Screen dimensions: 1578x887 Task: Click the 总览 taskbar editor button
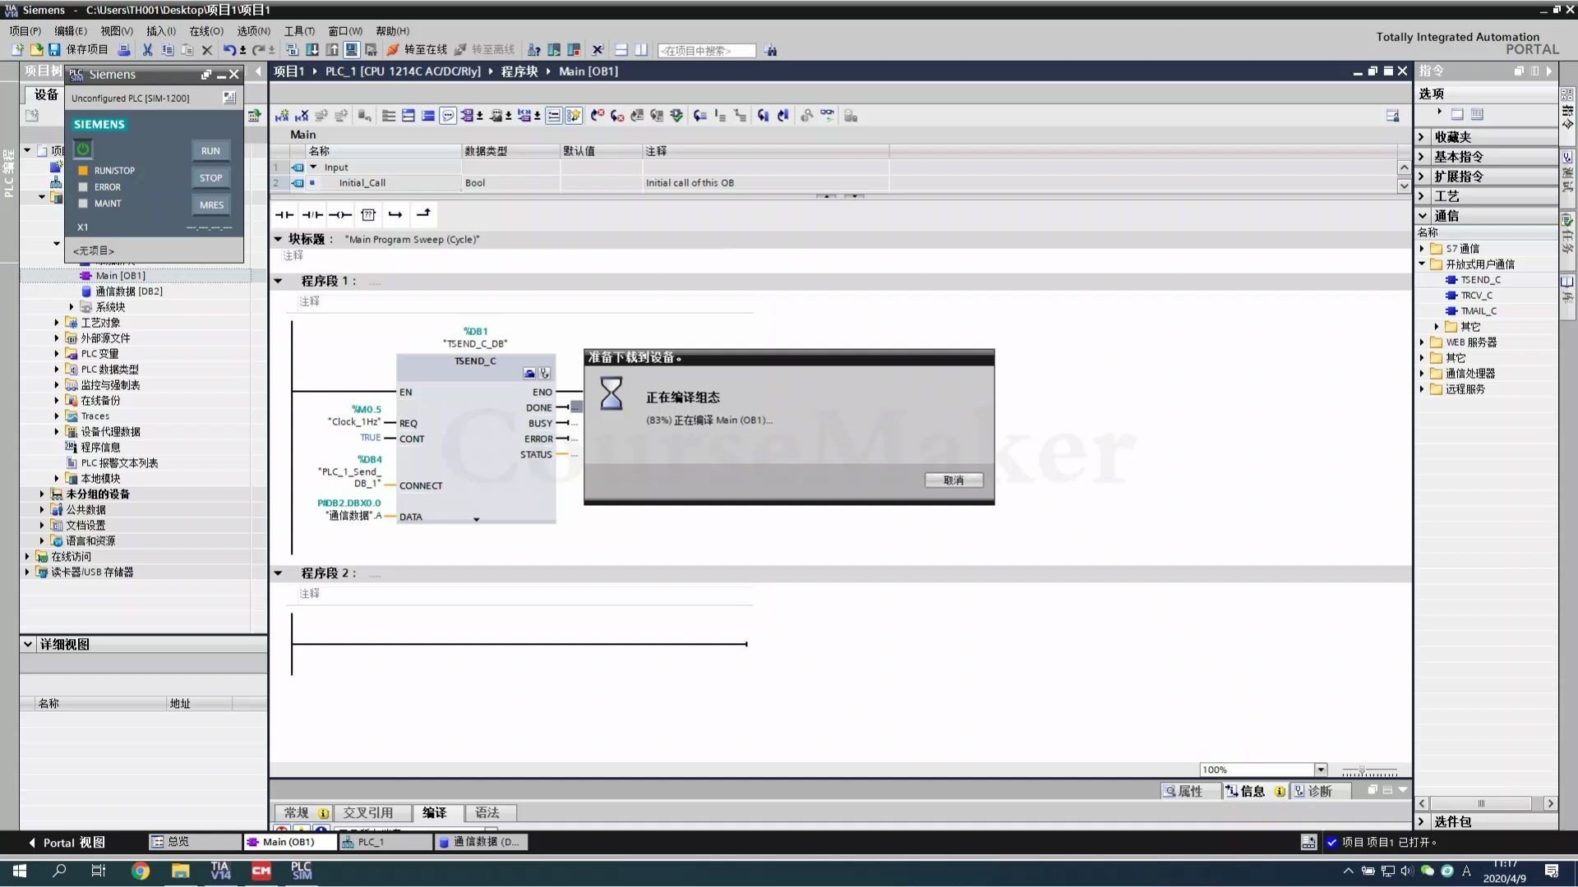click(x=194, y=842)
